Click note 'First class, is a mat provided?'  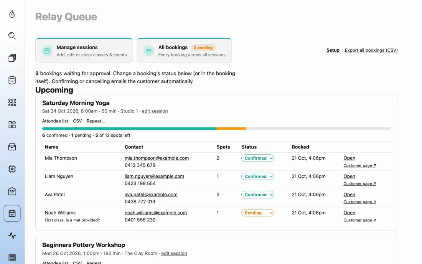72,220
